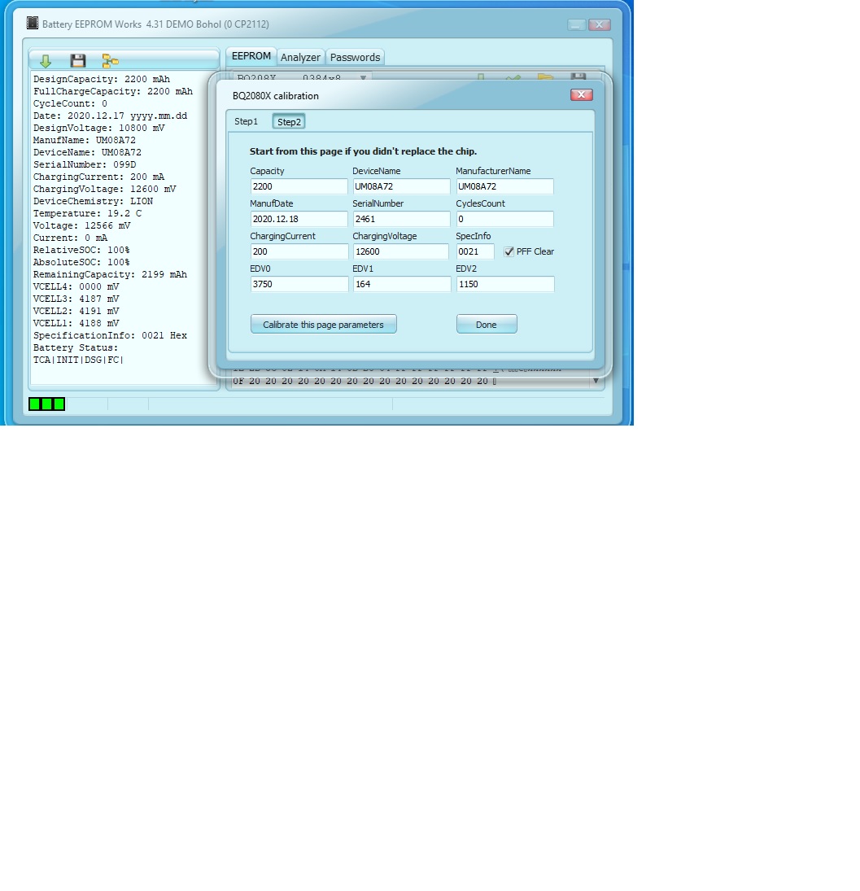The width and height of the screenshot is (860, 891).
Task: Click the DesignVoltage: 10800 mV line
Action: click(98, 128)
